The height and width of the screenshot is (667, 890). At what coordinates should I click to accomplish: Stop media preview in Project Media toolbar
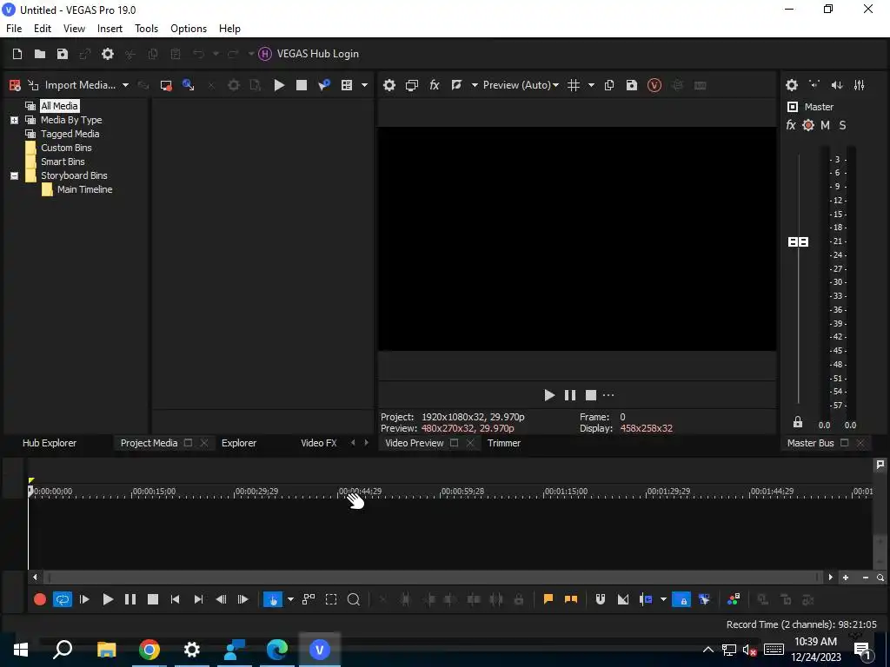[302, 85]
